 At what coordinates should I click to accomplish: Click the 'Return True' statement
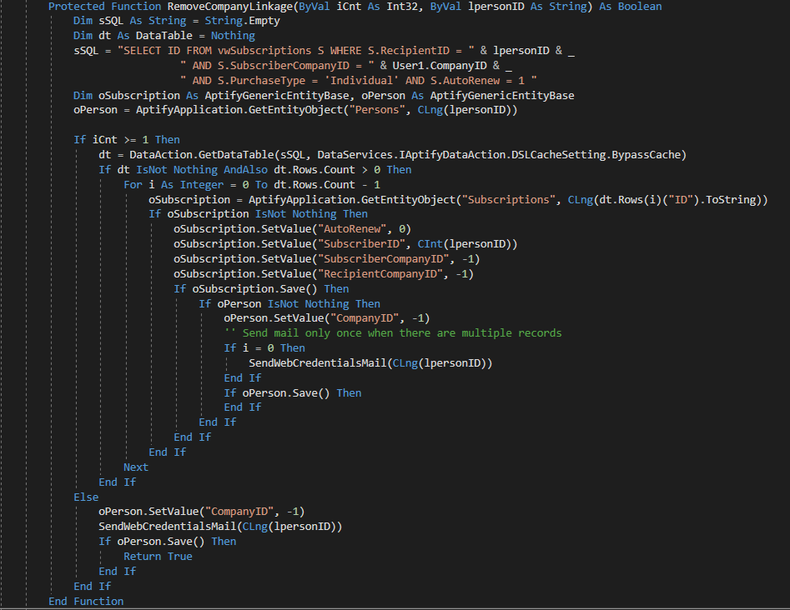pyautogui.click(x=158, y=557)
